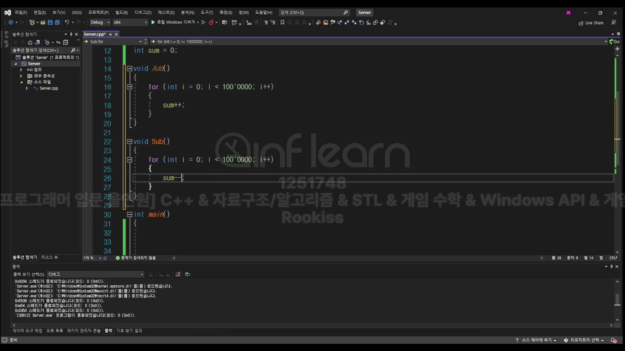625x351 pixels.
Task: Open the 빌드(B) menu
Action: point(121,12)
